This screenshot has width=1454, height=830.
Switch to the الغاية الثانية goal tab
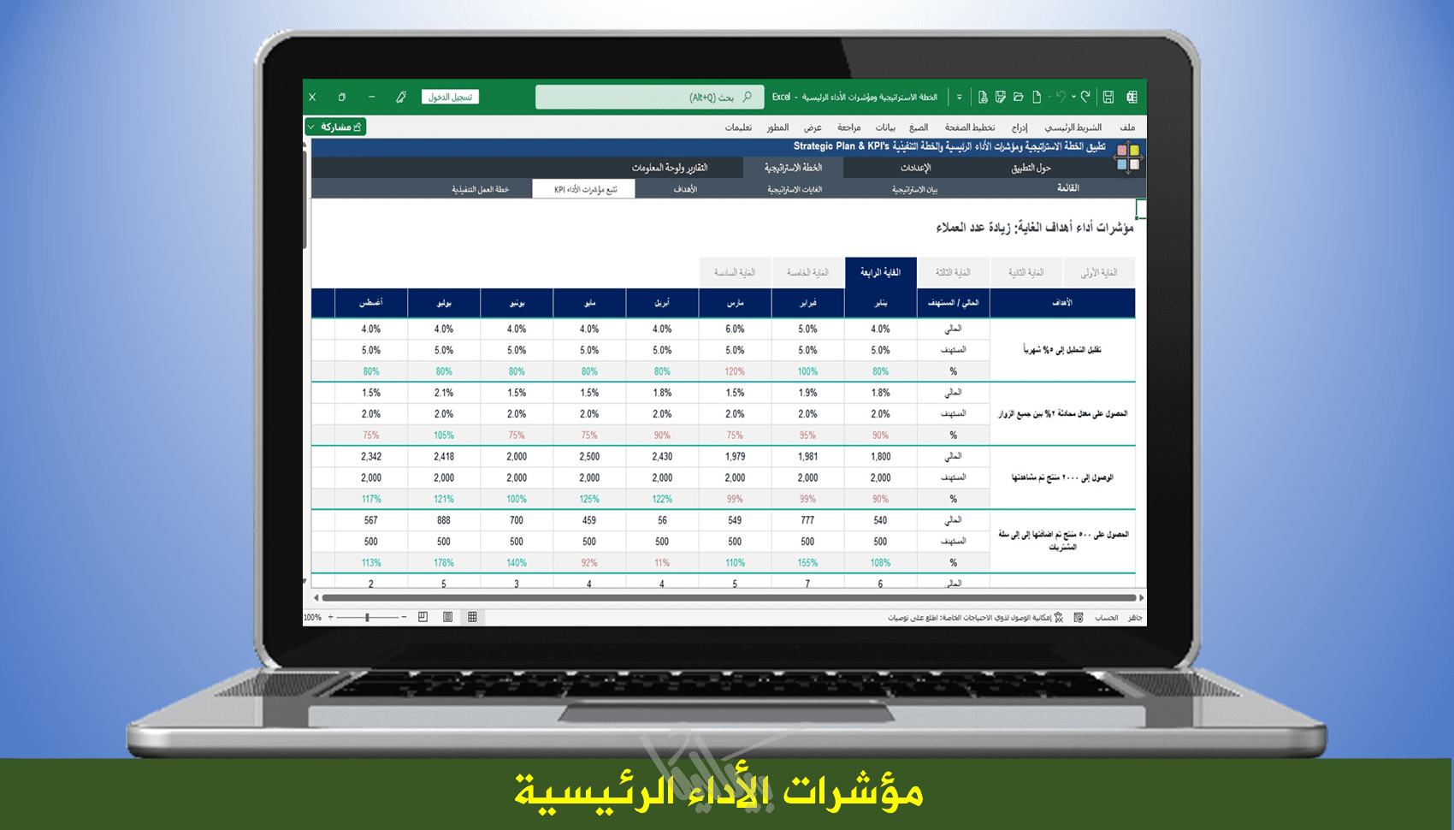pyautogui.click(x=1025, y=272)
